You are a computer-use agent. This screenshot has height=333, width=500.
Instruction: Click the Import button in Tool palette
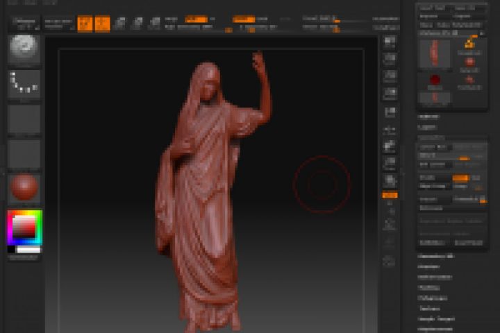click(433, 16)
